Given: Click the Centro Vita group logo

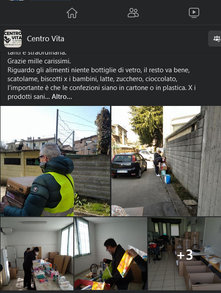Looking at the screenshot, I should click(13, 39).
